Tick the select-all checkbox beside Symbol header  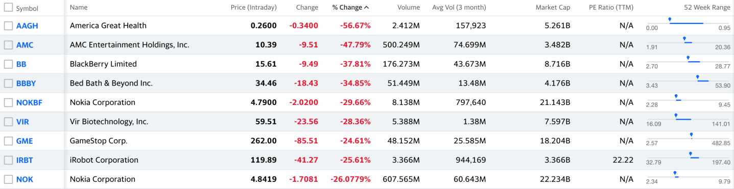pyautogui.click(x=8, y=8)
